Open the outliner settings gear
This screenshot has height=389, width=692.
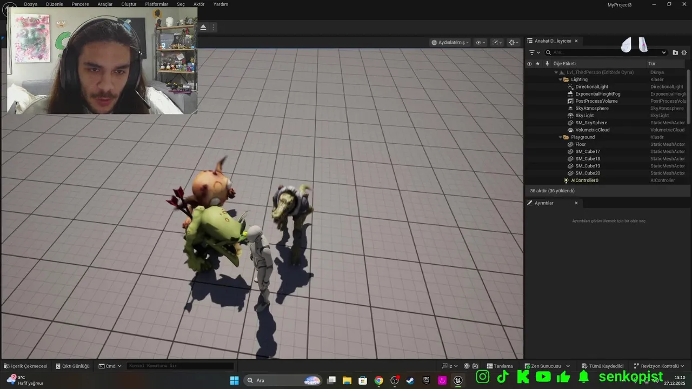click(x=684, y=52)
